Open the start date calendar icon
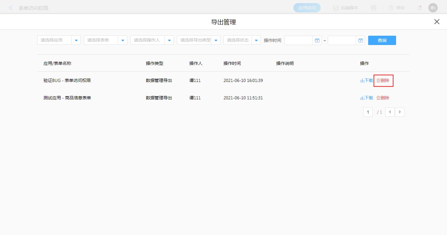 pos(317,40)
